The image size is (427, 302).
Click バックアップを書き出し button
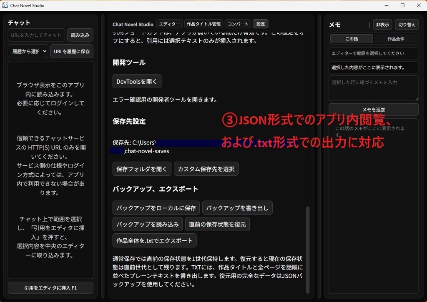237,208
